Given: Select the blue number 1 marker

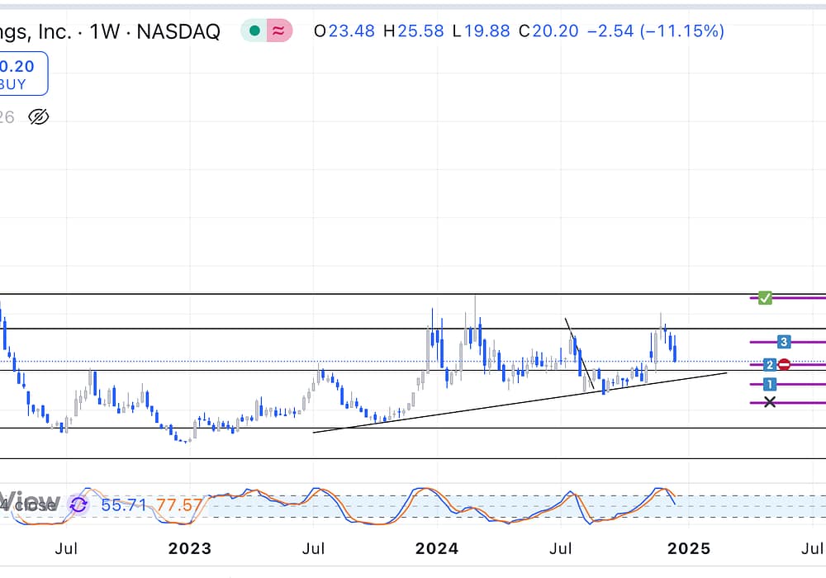Looking at the screenshot, I should [770, 384].
